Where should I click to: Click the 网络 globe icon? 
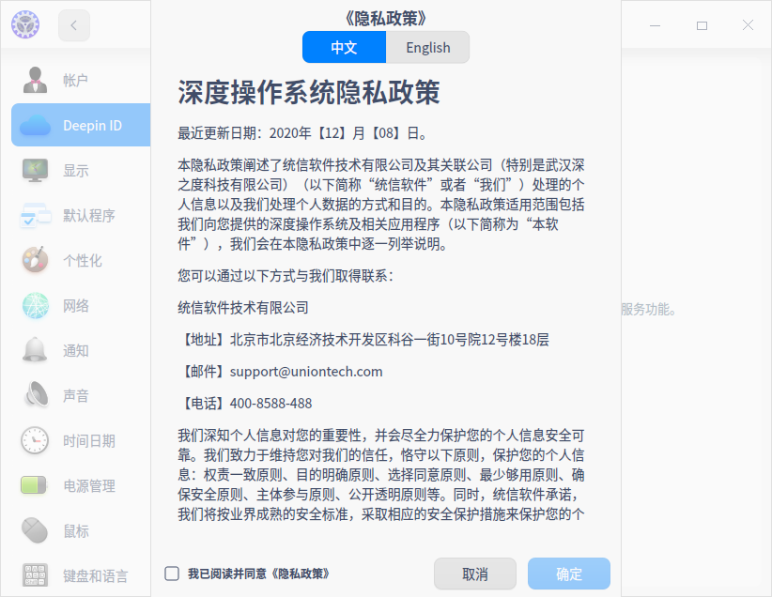(35, 306)
